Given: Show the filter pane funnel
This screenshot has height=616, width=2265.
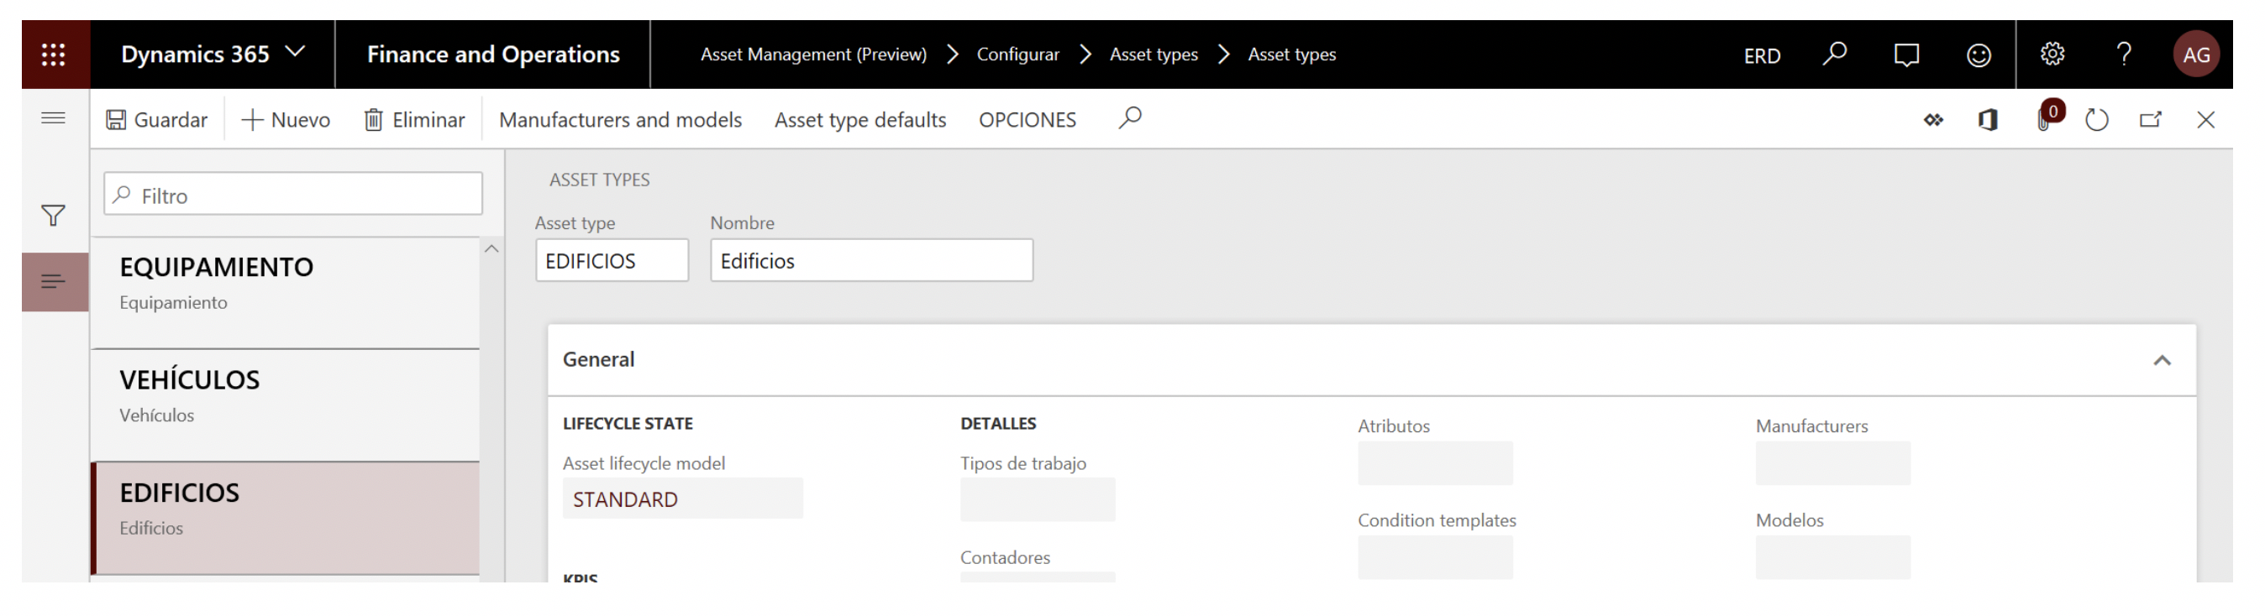Looking at the screenshot, I should pyautogui.click(x=54, y=216).
